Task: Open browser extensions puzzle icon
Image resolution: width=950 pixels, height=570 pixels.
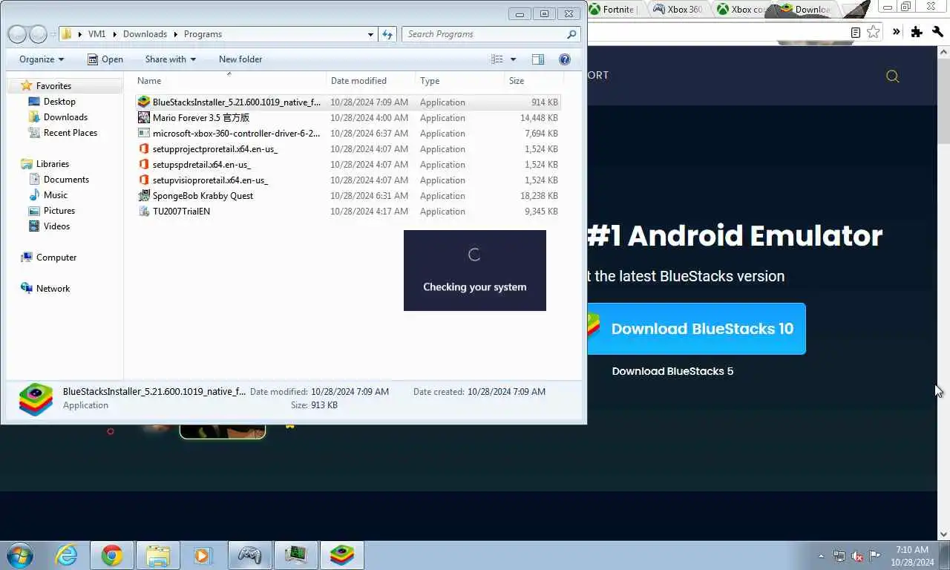Action: click(917, 32)
